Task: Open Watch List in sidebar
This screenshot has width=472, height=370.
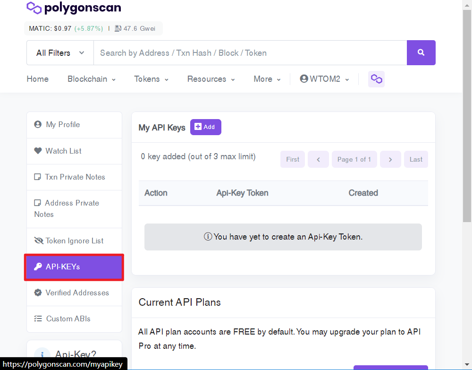Action: [x=75, y=151]
